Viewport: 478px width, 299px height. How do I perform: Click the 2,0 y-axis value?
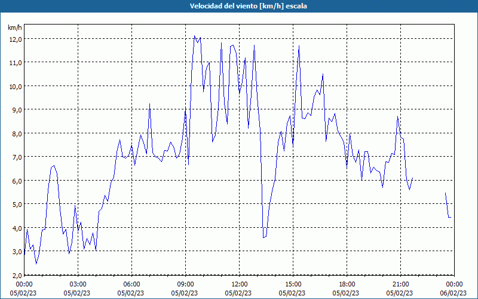(x=17, y=276)
